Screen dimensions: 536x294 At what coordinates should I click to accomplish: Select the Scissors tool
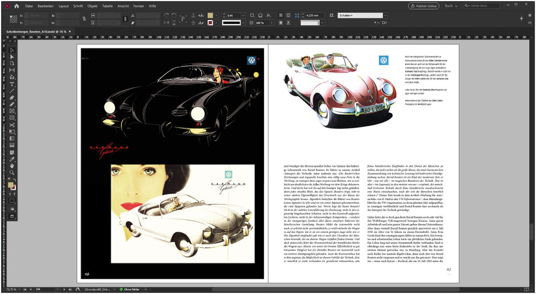tap(12, 125)
